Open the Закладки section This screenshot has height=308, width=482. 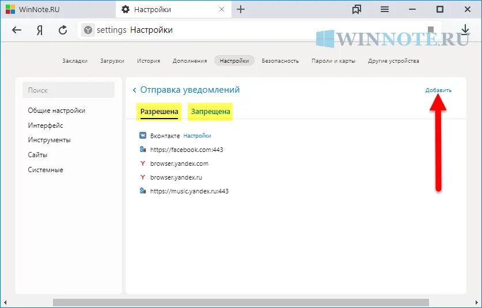(75, 61)
